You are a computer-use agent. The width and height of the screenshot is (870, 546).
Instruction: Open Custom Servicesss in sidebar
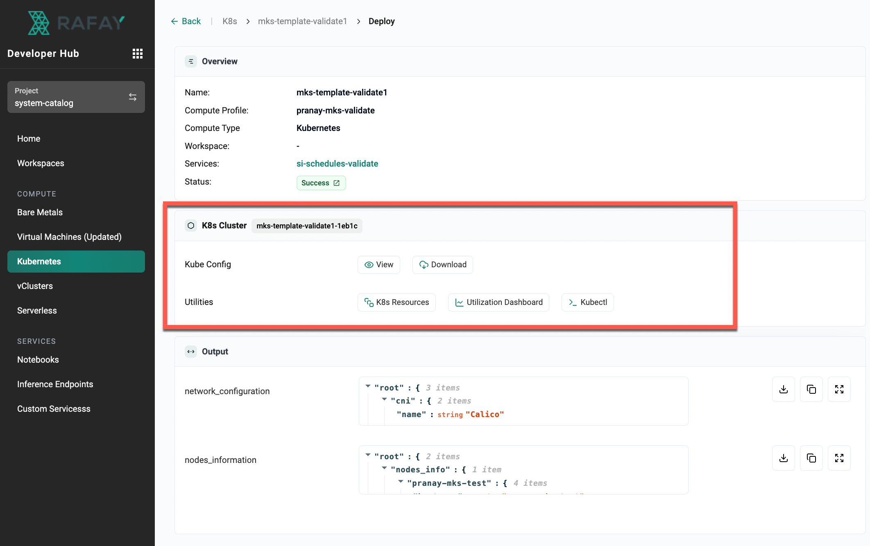point(54,409)
